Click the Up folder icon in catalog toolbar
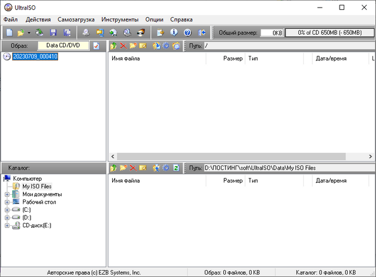 113,168
